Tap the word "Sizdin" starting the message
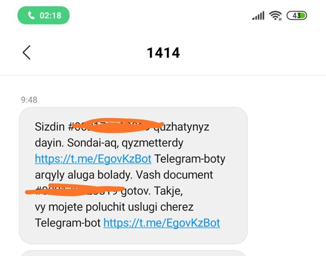This screenshot has height=256, width=326. [x=49, y=127]
